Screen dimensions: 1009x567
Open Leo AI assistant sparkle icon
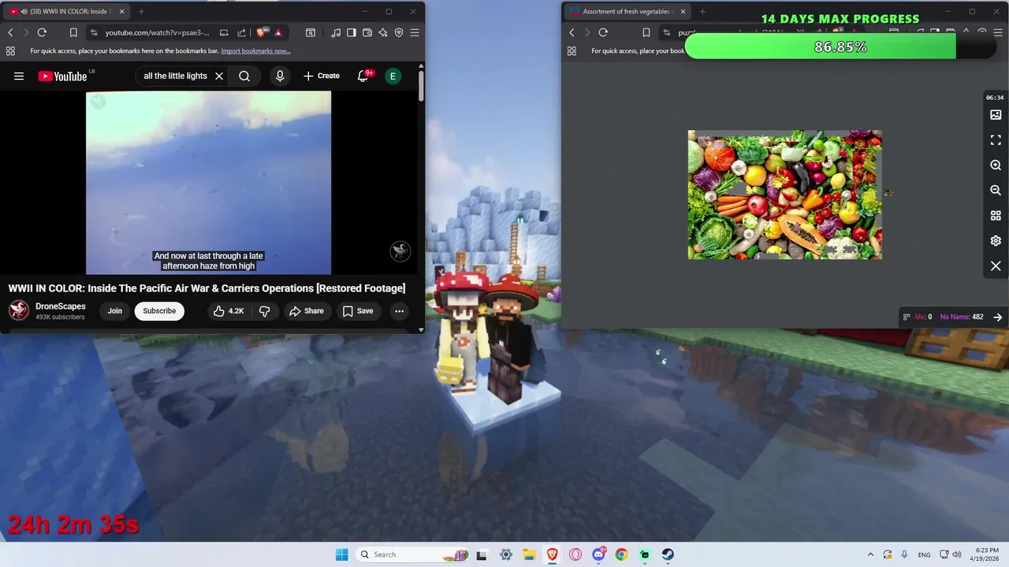[x=383, y=32]
